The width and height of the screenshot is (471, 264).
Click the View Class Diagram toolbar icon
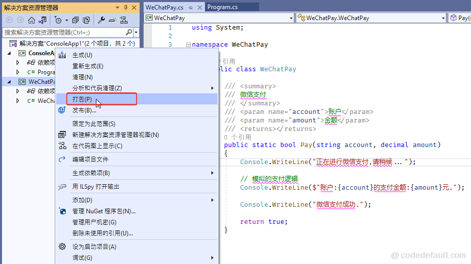tap(124, 20)
